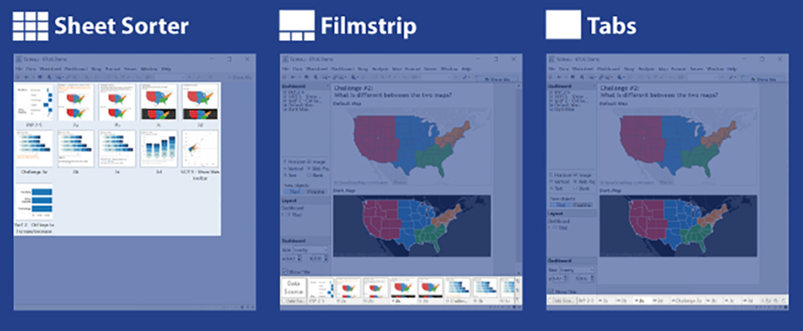Select the 2c dark map thumbnail in Sheet Sorter
Image resolution: width=803 pixels, height=331 pixels.
coord(159,102)
